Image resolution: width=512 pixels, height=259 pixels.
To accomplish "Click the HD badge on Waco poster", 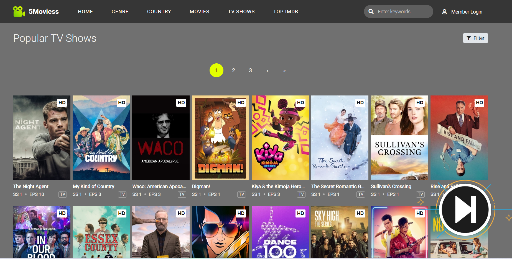I will click(181, 103).
